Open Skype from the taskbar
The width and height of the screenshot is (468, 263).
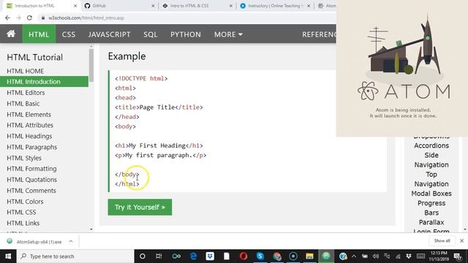(260, 256)
